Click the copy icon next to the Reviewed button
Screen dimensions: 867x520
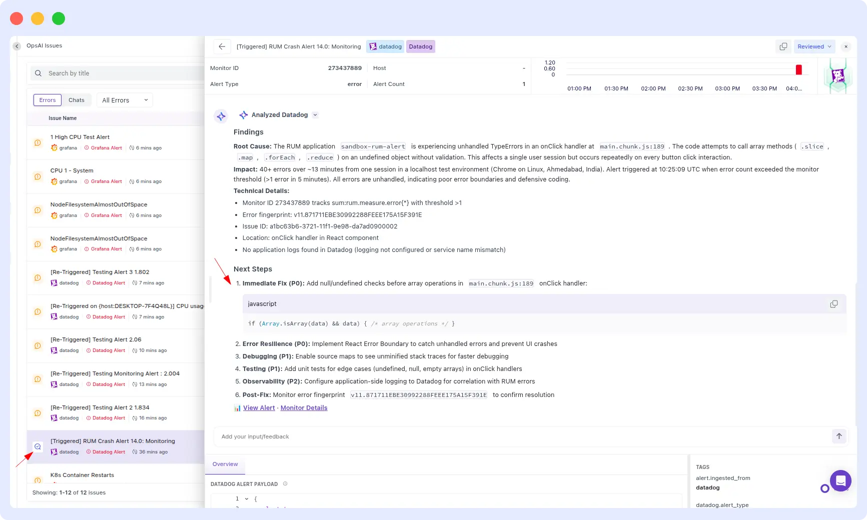(783, 46)
